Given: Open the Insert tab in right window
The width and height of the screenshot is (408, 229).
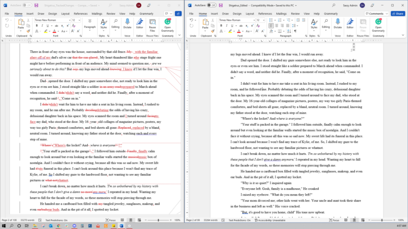Looking at the screenshot, I should (214, 13).
